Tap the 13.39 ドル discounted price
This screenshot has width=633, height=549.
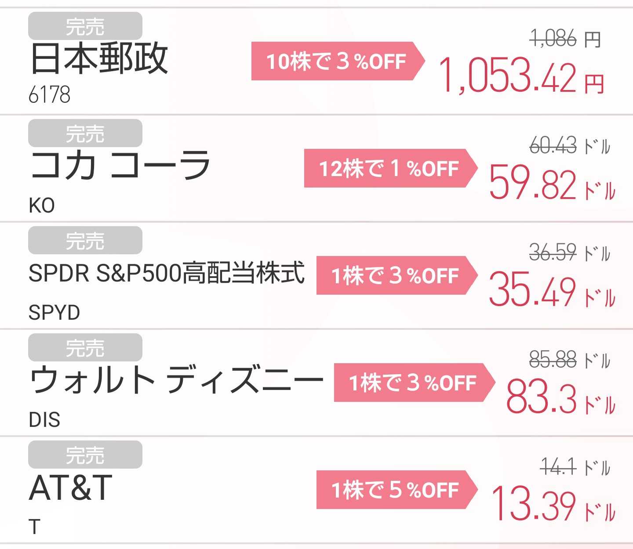[553, 504]
